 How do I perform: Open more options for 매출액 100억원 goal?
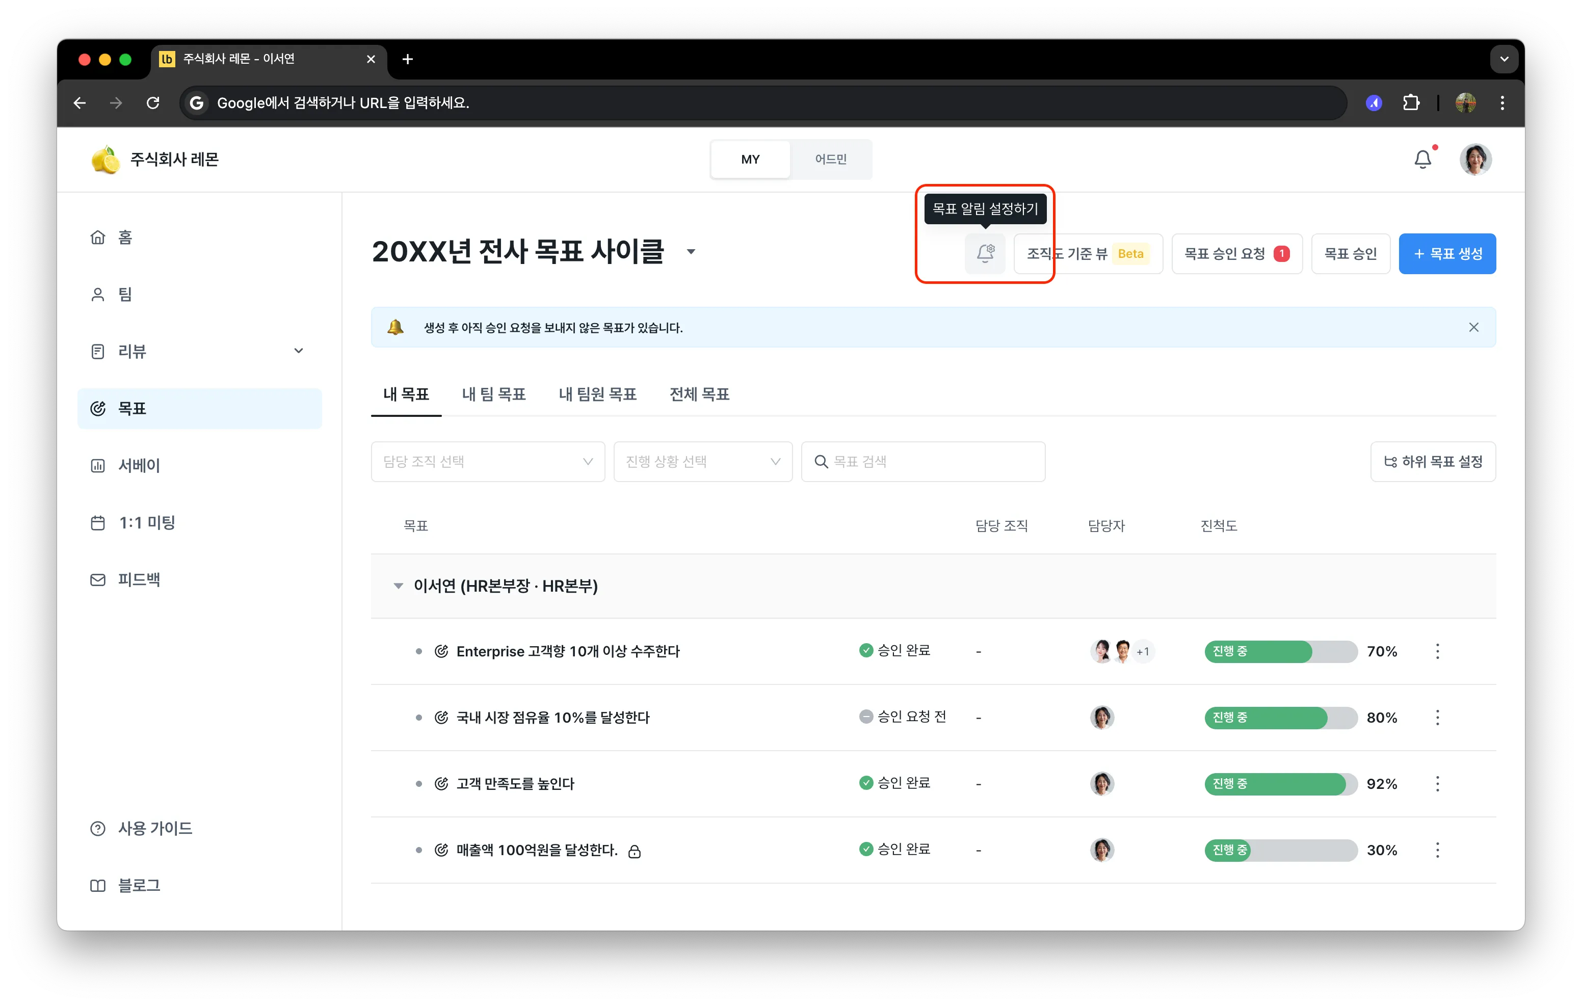pyautogui.click(x=1437, y=850)
